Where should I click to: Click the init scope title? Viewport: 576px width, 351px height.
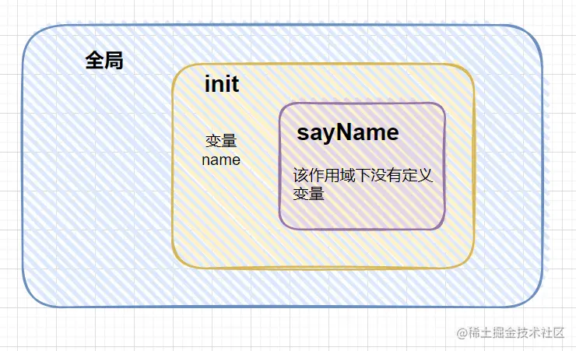point(222,84)
